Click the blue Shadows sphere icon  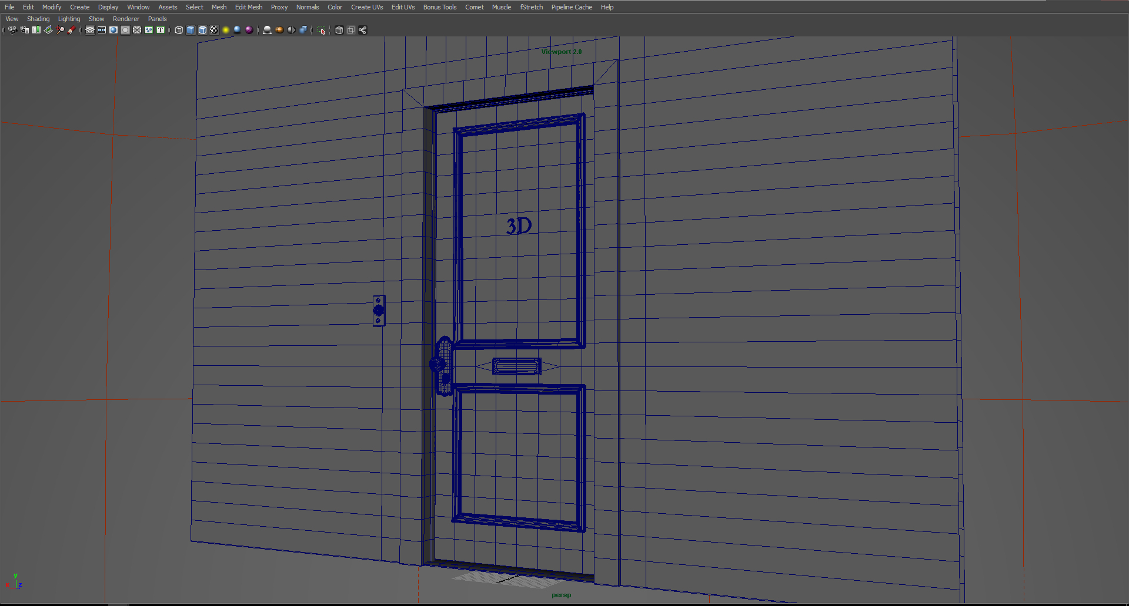pos(238,30)
